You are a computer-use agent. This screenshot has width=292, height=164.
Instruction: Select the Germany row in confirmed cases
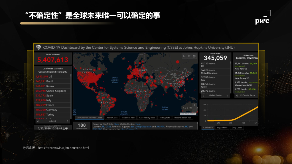tap(52, 110)
